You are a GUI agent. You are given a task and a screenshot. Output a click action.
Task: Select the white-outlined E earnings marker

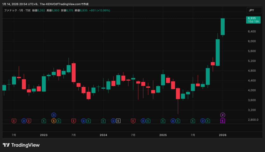click(x=118, y=121)
